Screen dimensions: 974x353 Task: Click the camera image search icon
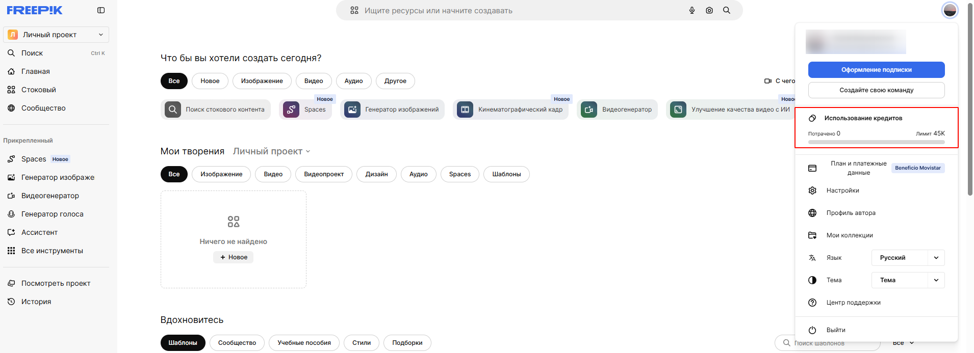coord(709,10)
